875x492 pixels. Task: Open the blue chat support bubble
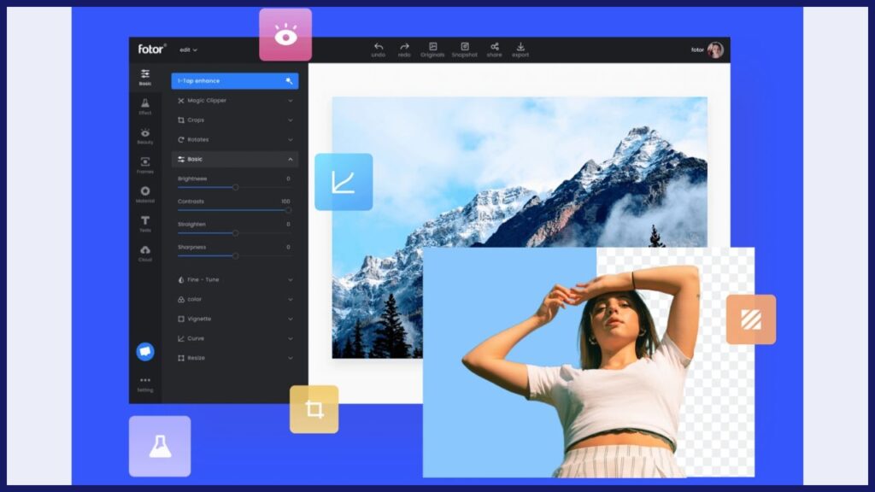click(x=145, y=351)
